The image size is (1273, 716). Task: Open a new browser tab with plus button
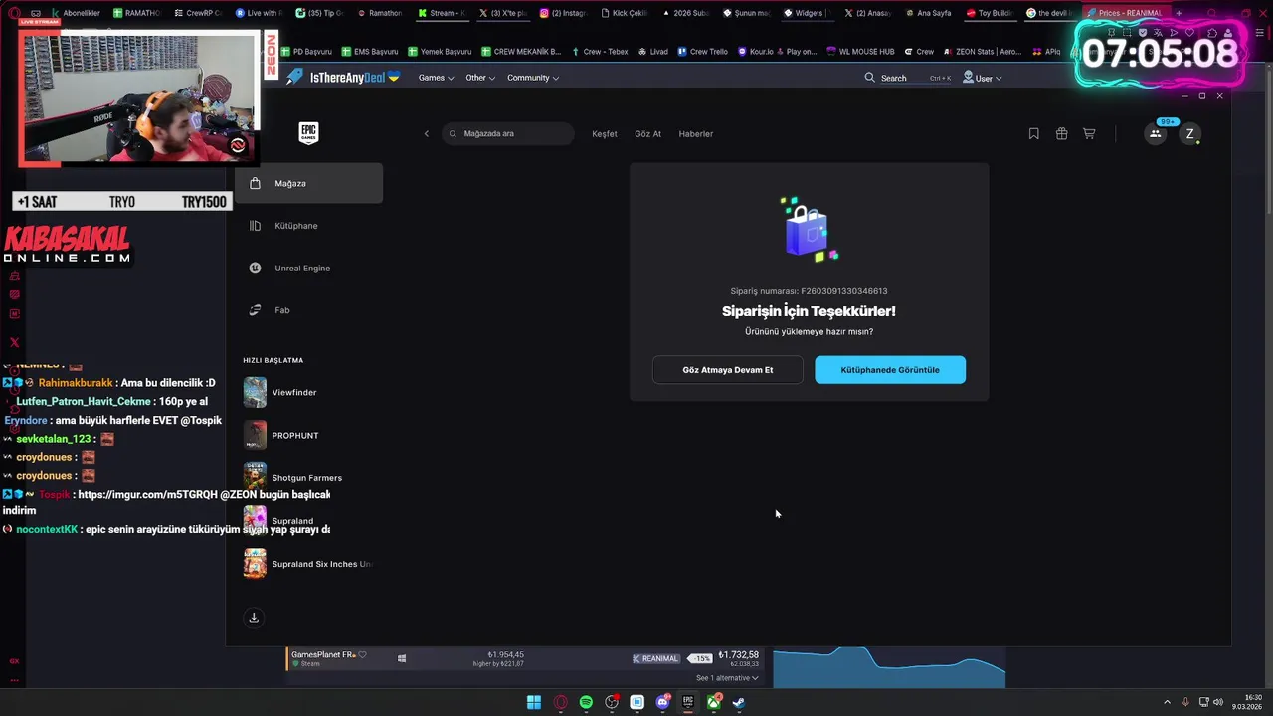pos(1179,13)
